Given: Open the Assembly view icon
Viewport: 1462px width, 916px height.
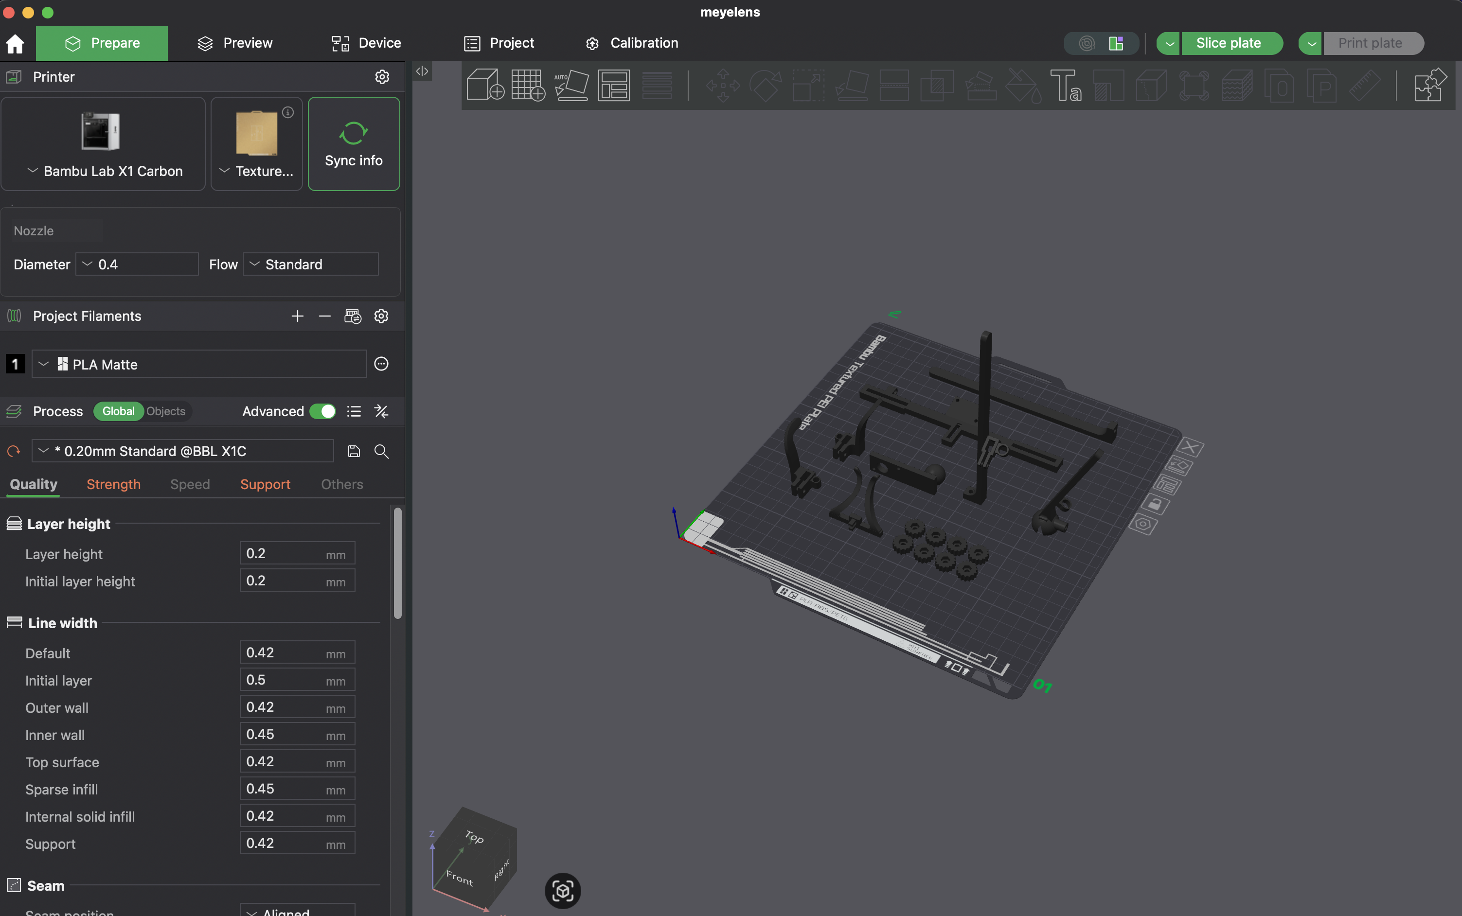Looking at the screenshot, I should (1430, 85).
